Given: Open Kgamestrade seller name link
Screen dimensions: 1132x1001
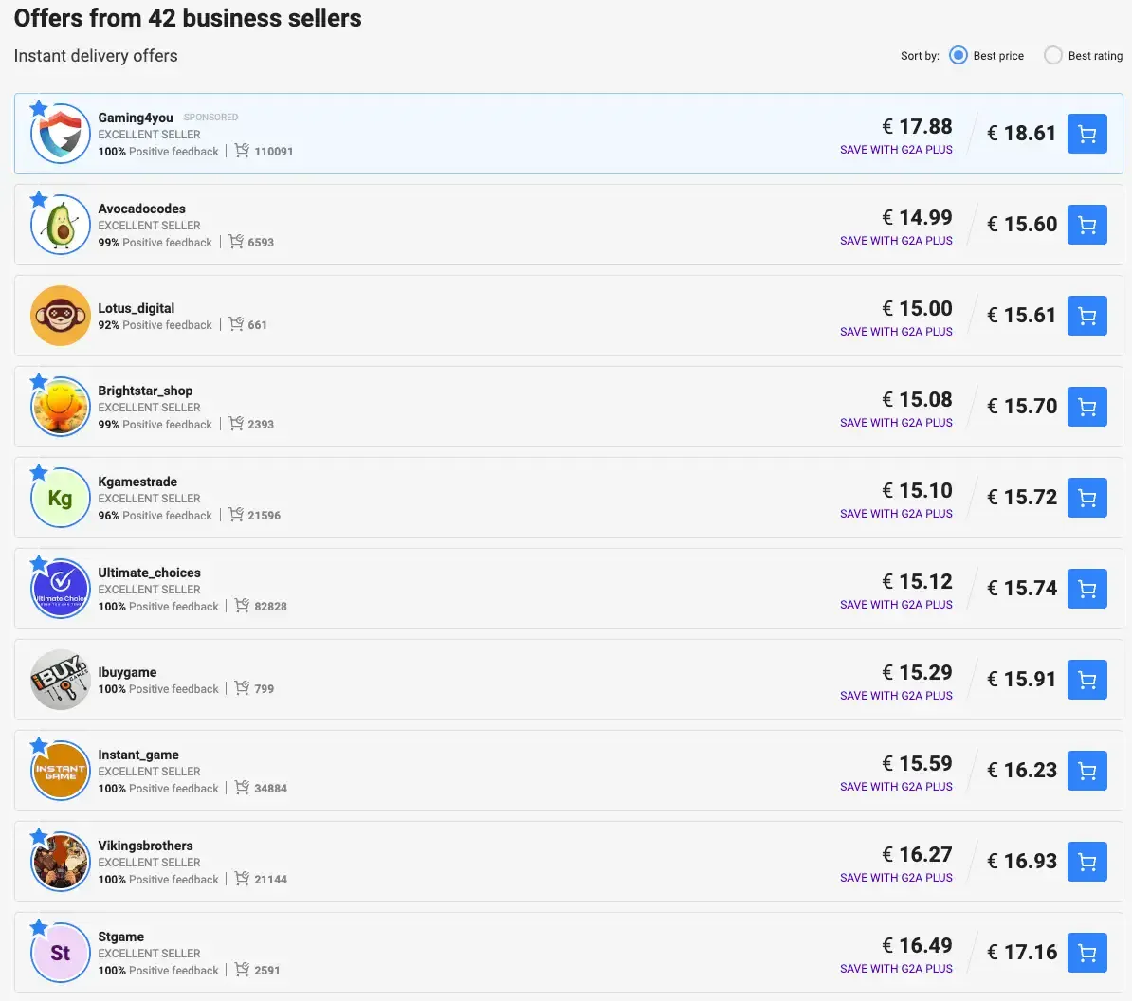Looking at the screenshot, I should 137,482.
